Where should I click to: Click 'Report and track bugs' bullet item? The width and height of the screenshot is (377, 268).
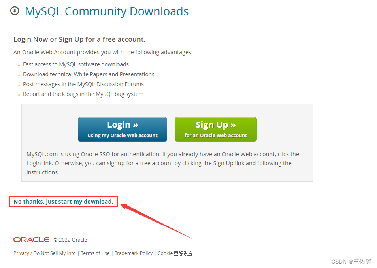pyautogui.click(x=83, y=94)
